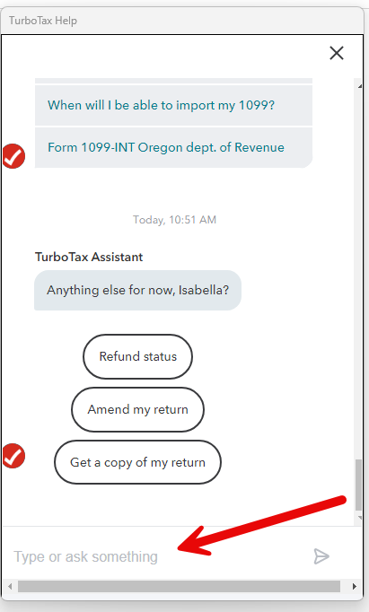Click the TurboTax Help window title
The width and height of the screenshot is (369, 612).
click(43, 21)
